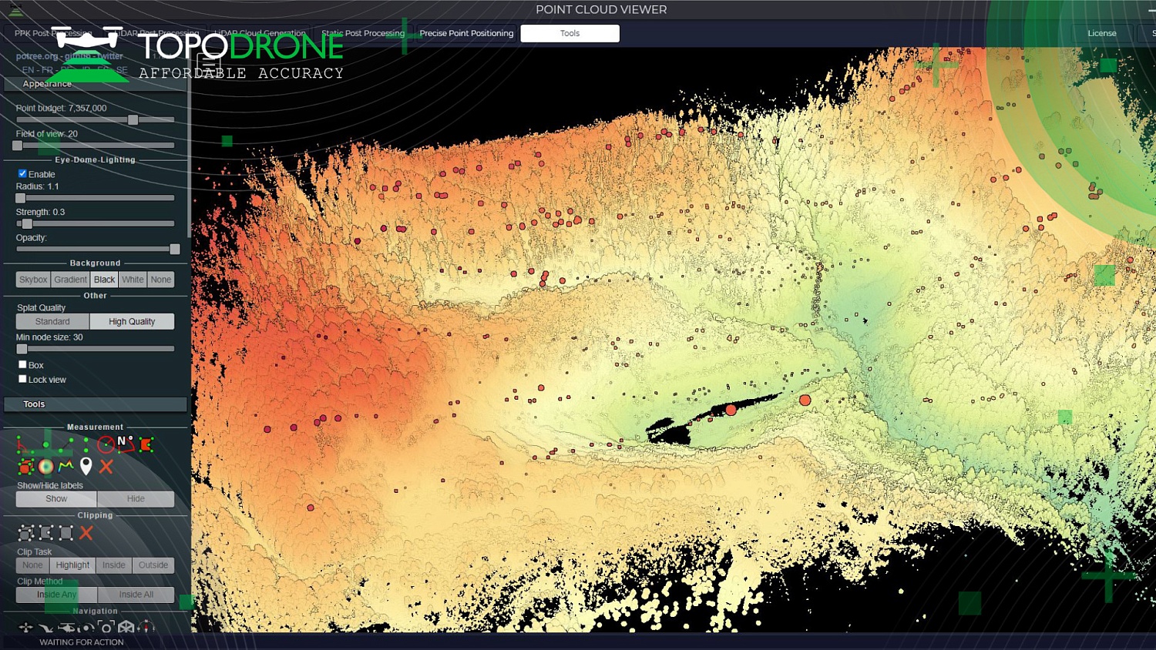Adjust the Point budget slider
Image resolution: width=1156 pixels, height=650 pixels.
[x=133, y=120]
